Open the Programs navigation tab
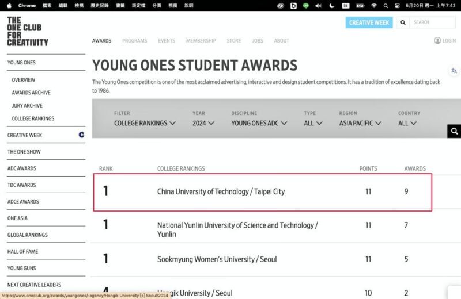 tap(135, 41)
